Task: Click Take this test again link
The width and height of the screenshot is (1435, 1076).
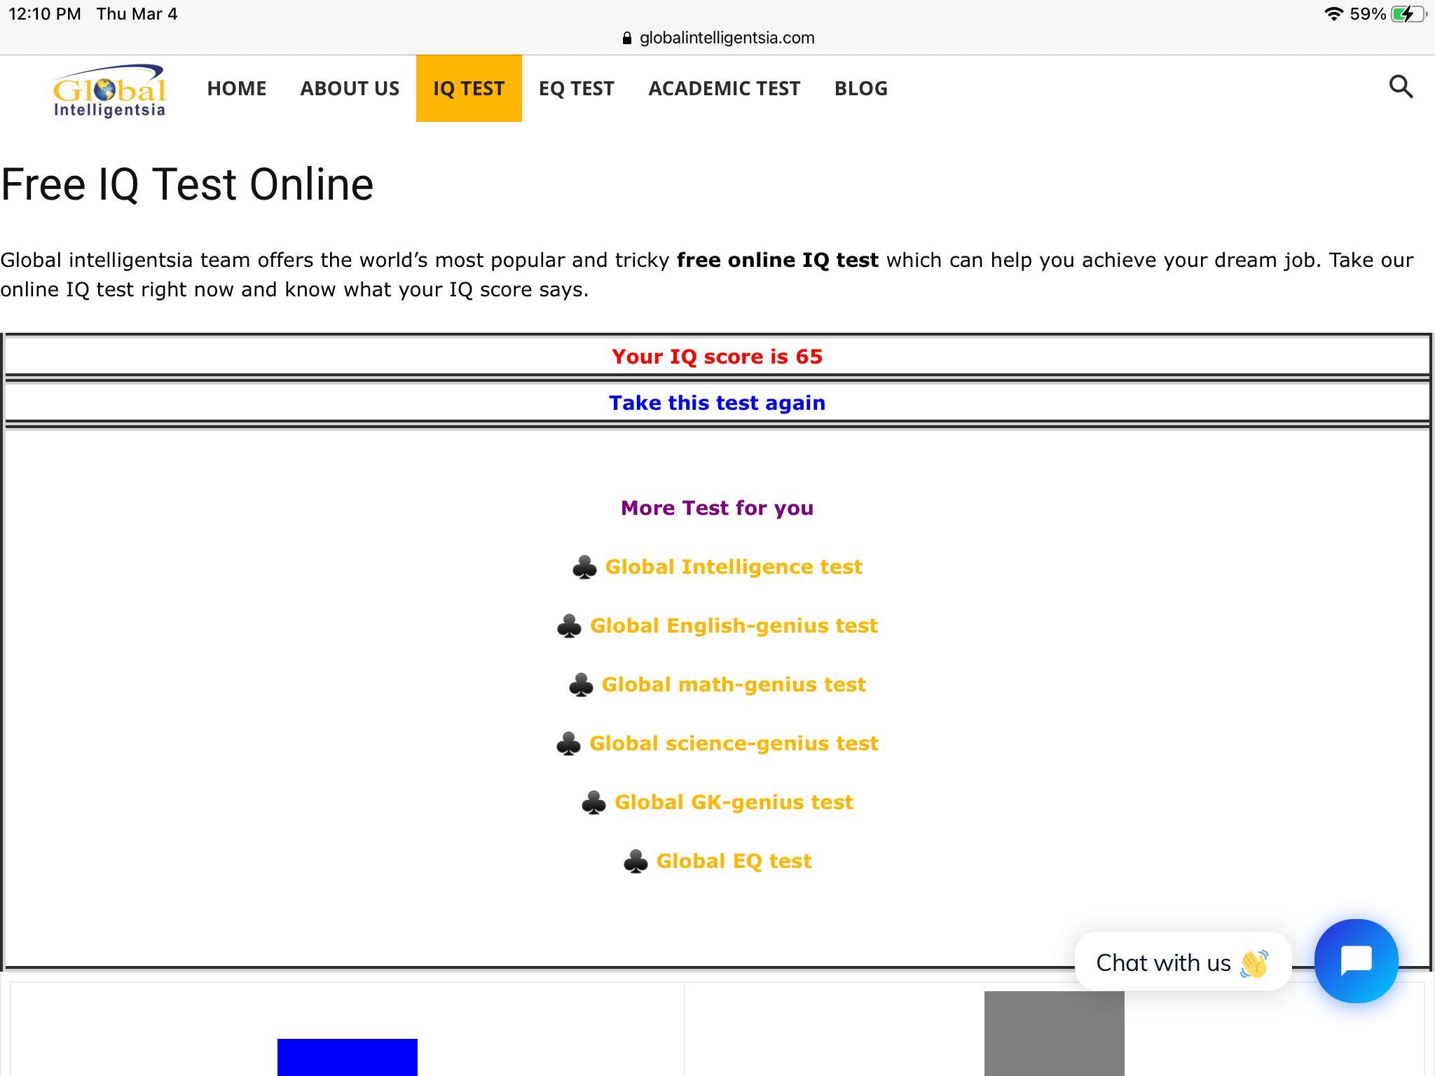Action: [717, 403]
